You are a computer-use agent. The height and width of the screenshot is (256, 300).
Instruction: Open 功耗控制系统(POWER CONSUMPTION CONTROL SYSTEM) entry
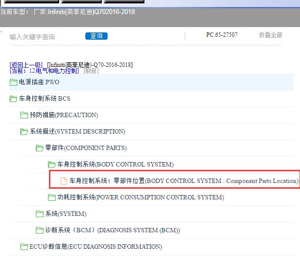pyautogui.click(x=141, y=197)
